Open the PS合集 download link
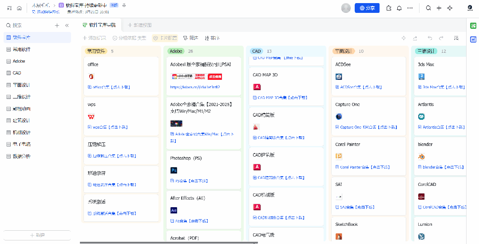 [189, 181]
